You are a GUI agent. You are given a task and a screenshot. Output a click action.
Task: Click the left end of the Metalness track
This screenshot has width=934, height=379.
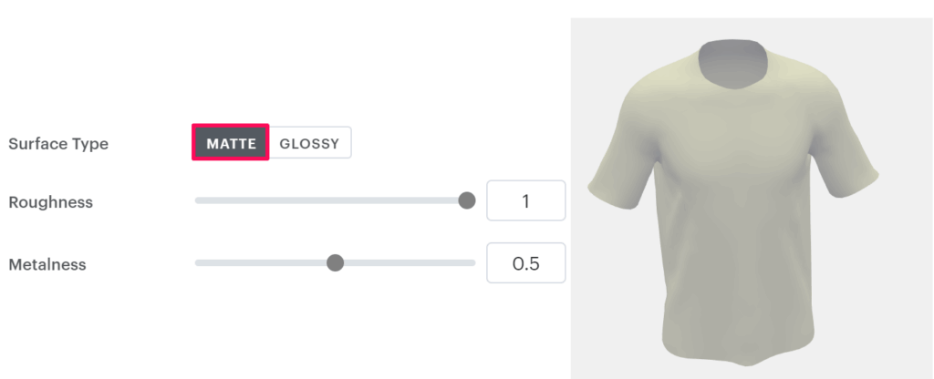coord(198,263)
